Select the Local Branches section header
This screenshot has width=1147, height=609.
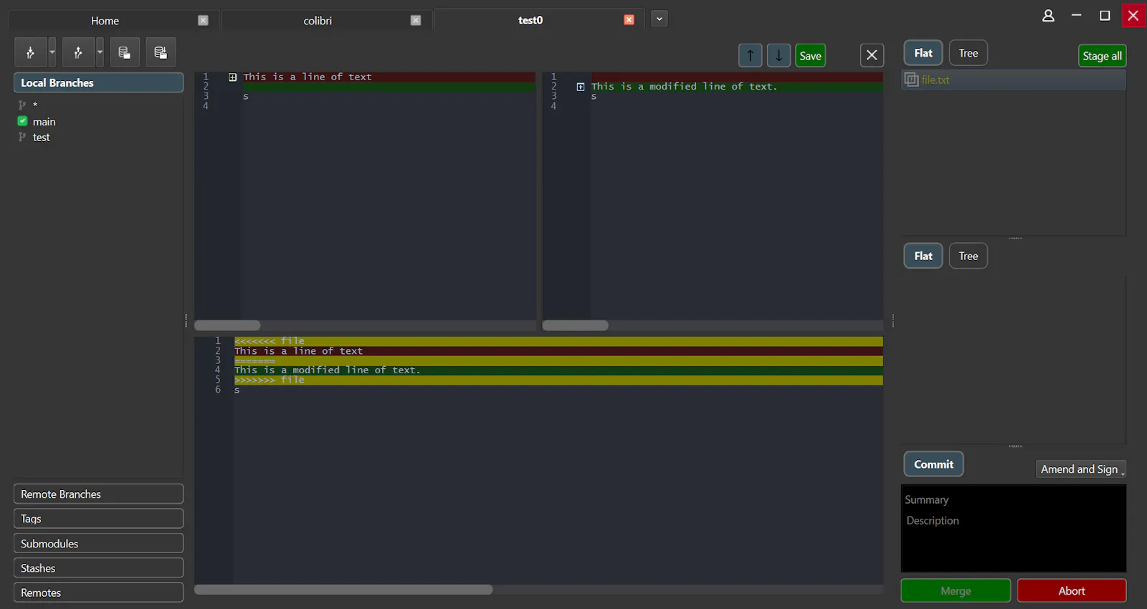tap(98, 82)
